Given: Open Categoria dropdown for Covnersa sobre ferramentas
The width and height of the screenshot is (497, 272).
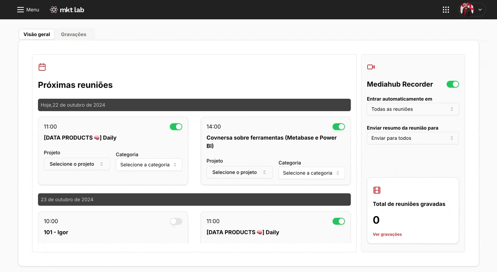Looking at the screenshot, I should [312, 173].
